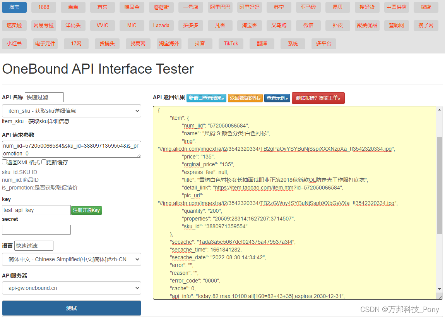
Task: Open the 当当 platform tab
Action: [x=73, y=7]
